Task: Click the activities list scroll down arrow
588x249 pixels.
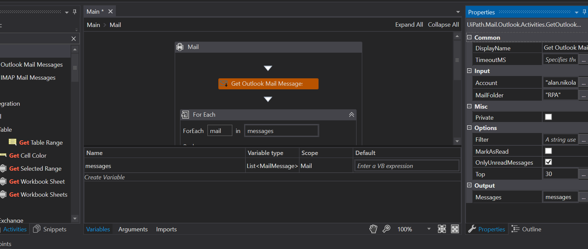Action: (75, 219)
